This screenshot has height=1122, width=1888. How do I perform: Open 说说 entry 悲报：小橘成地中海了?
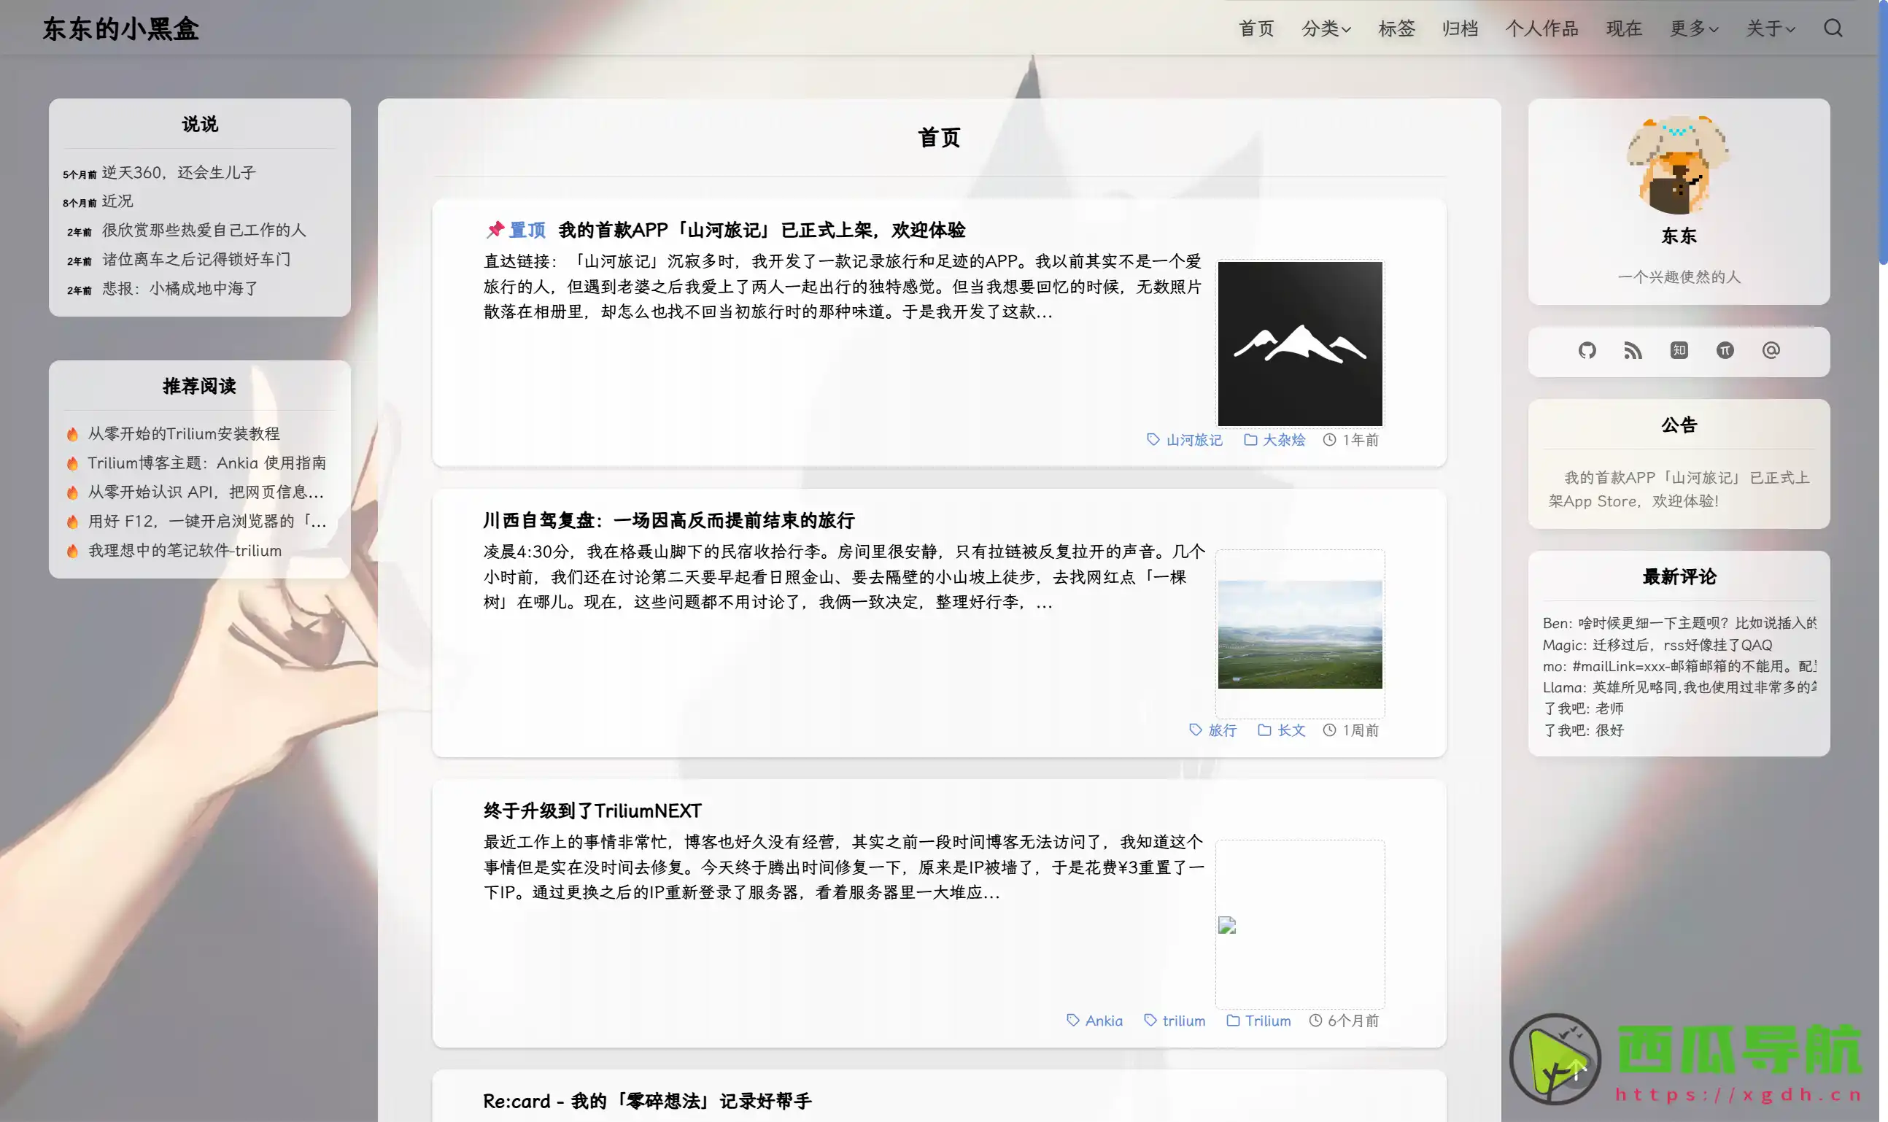[x=180, y=288]
